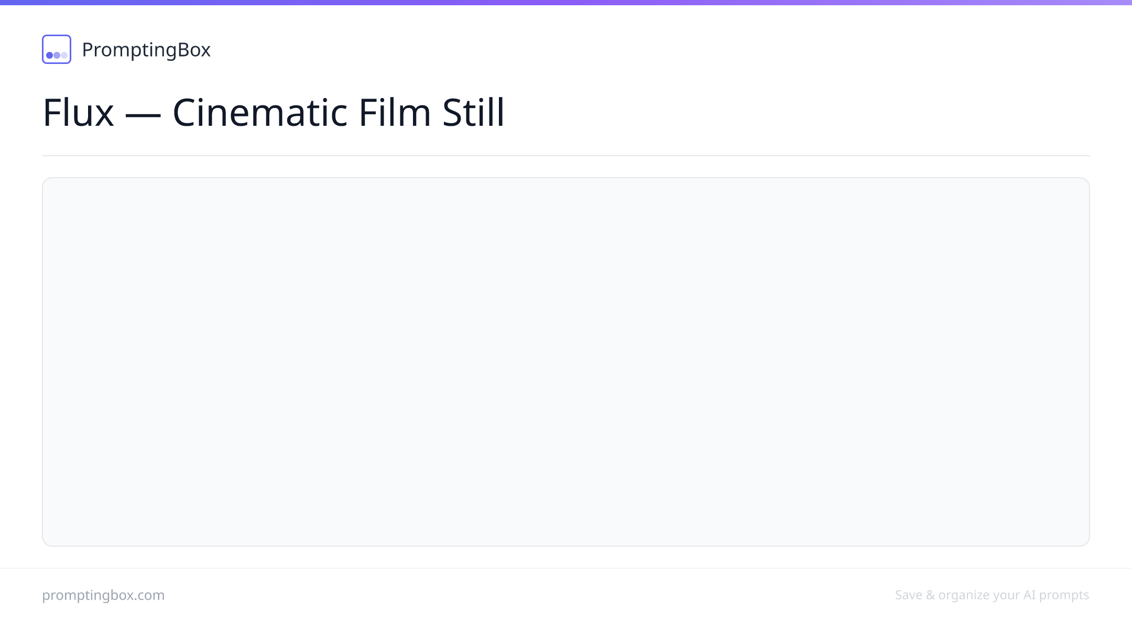Screen dimensions: 1132x629
Task: Click 'Save & organize your AI prompts' tagline
Action: (992, 595)
